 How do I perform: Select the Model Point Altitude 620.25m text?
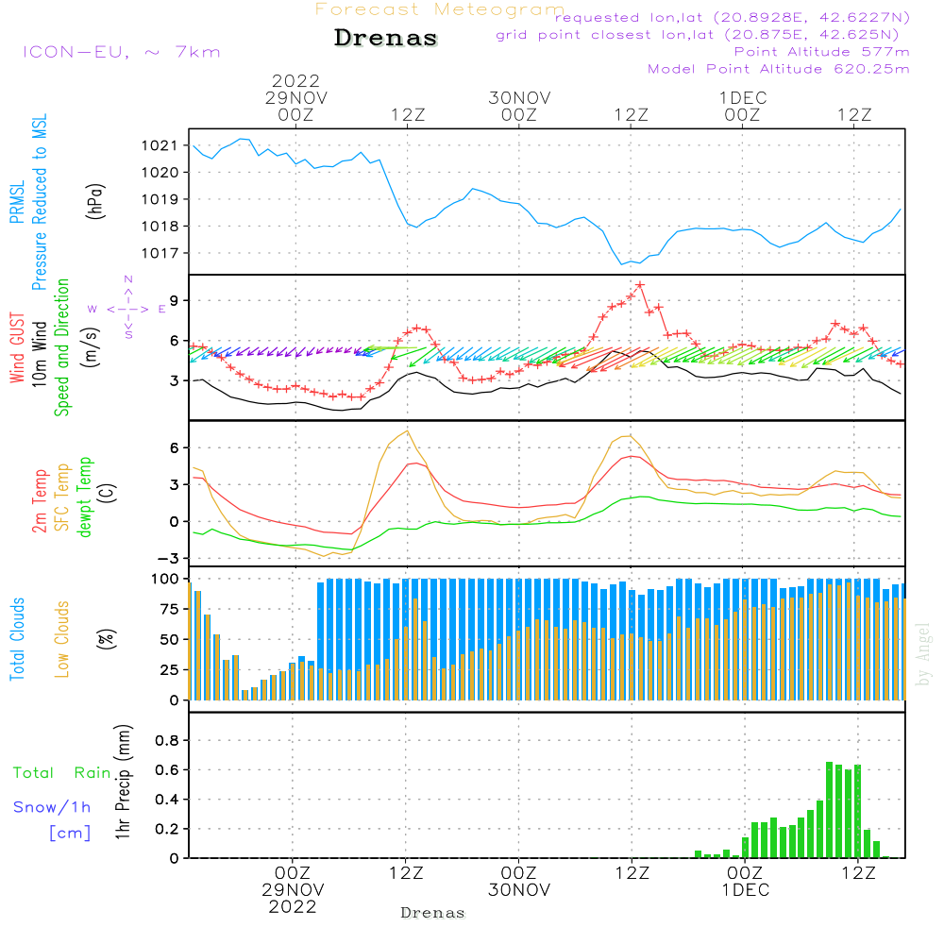click(x=778, y=69)
